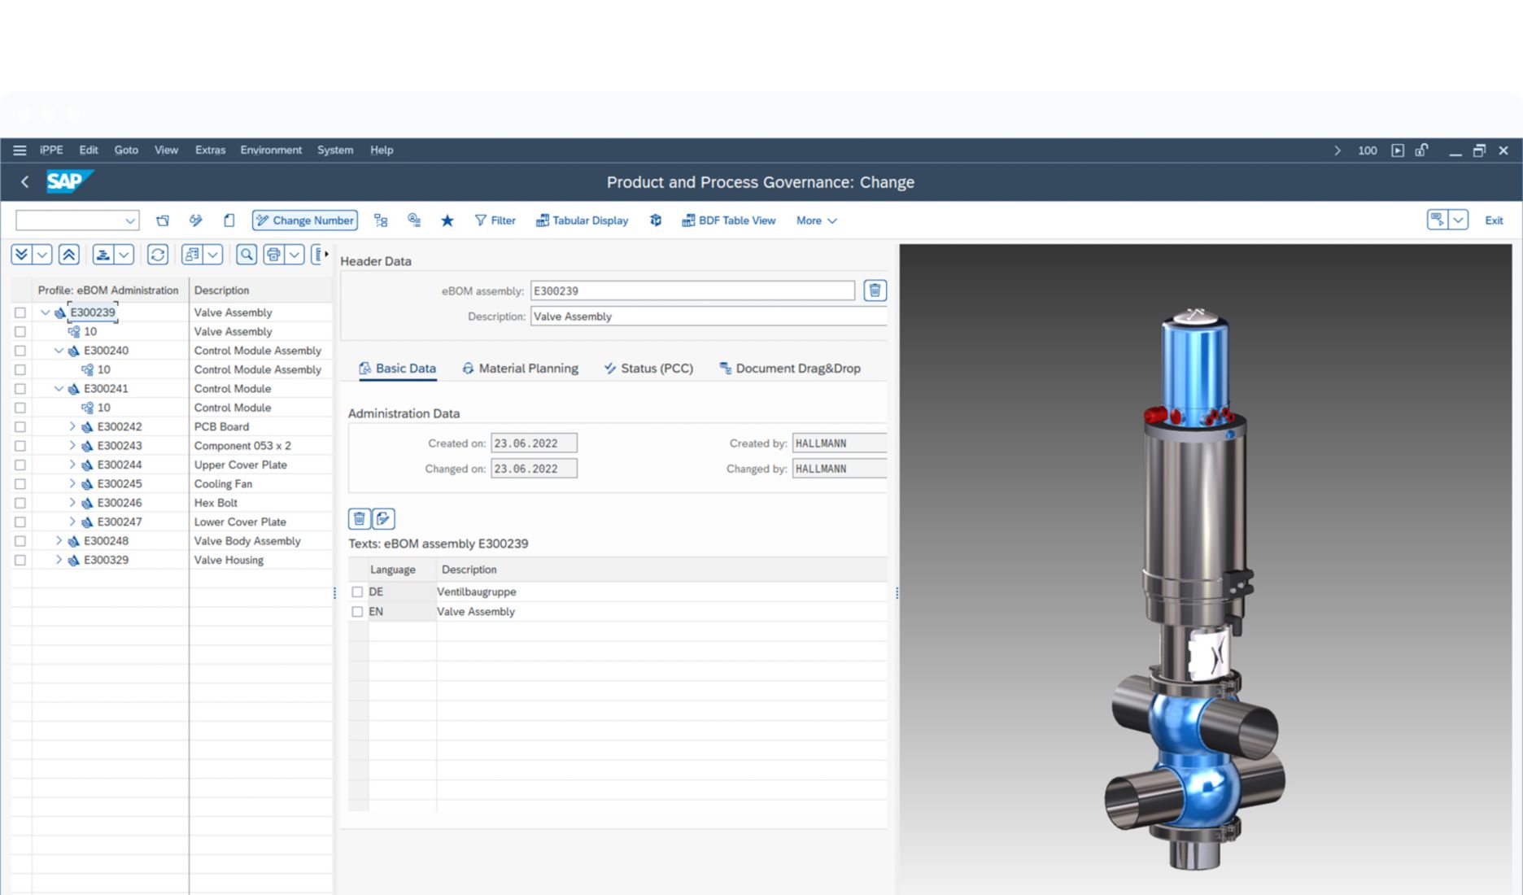The width and height of the screenshot is (1523, 895).
Task: Select the EN Valve Assembly checkbox
Action: tap(356, 611)
